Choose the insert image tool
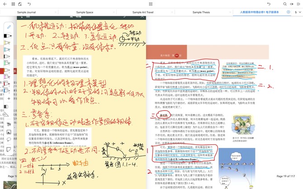The image size is (303, 189). [8, 133]
